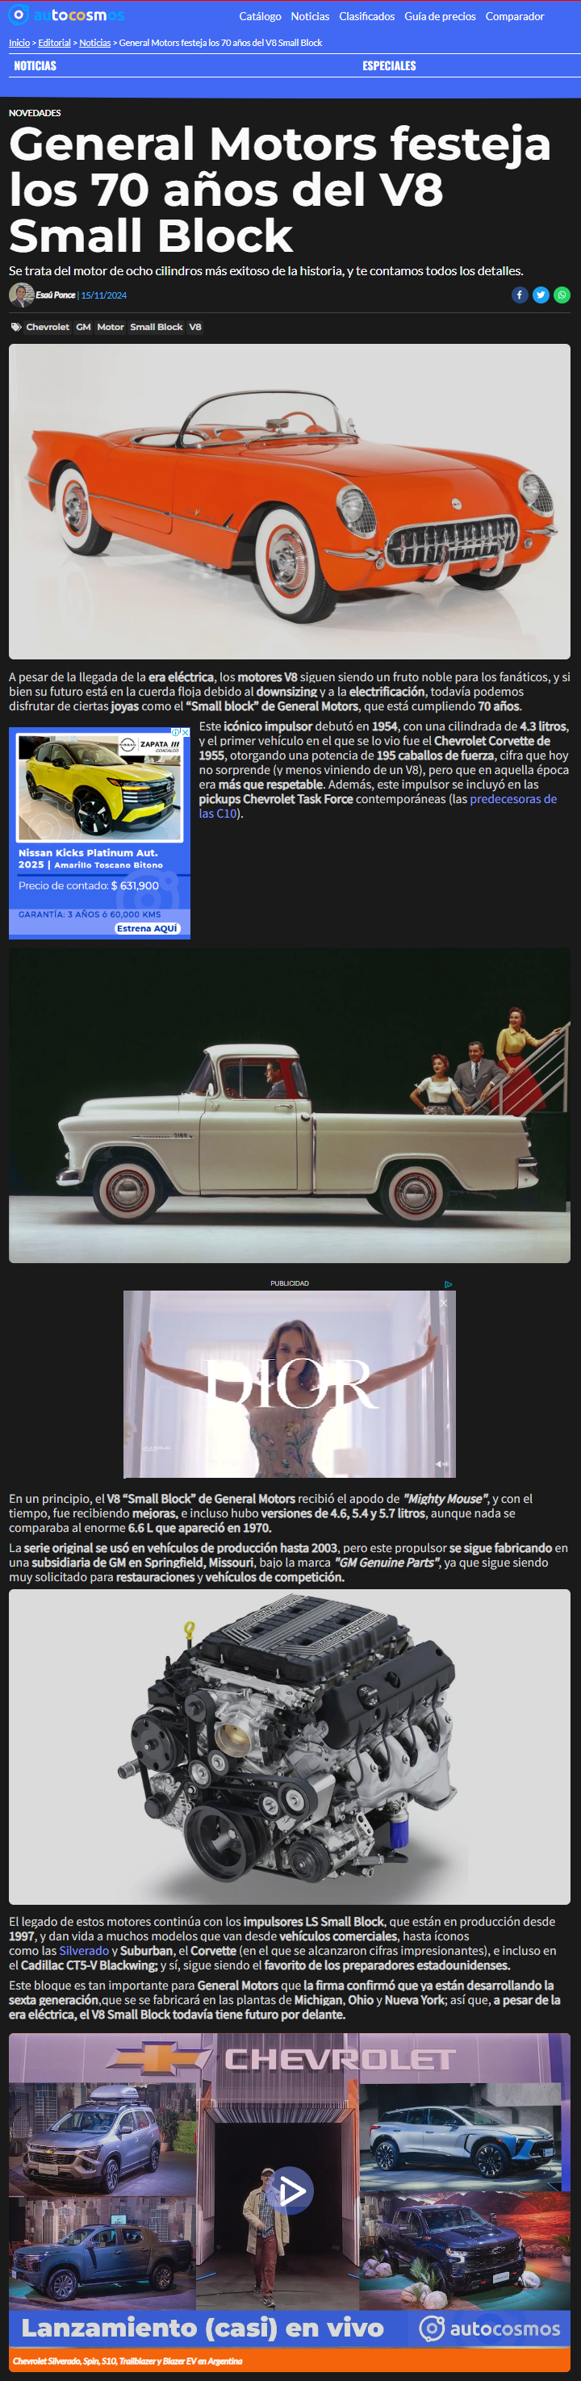Open the Small Block tag
581x2381 pixels.
click(x=156, y=327)
